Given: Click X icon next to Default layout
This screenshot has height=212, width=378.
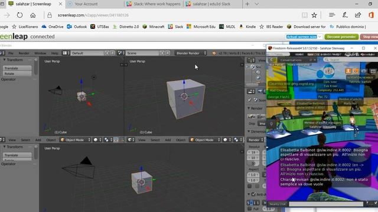Looking at the screenshot, I should 112,53.
